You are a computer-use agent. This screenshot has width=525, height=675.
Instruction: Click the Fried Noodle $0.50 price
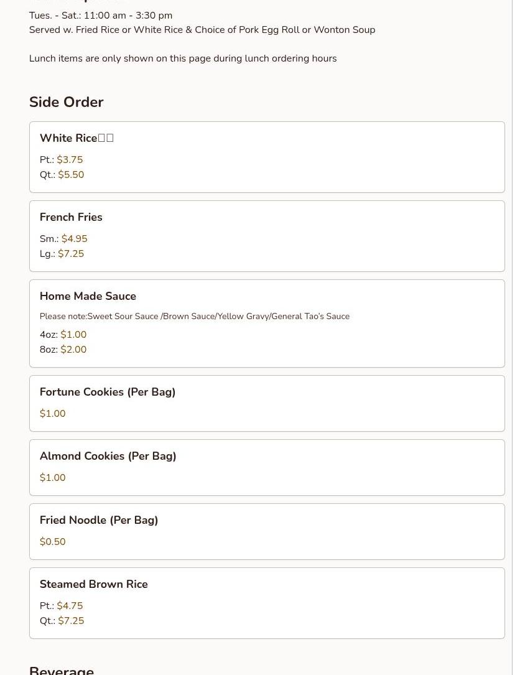point(52,542)
